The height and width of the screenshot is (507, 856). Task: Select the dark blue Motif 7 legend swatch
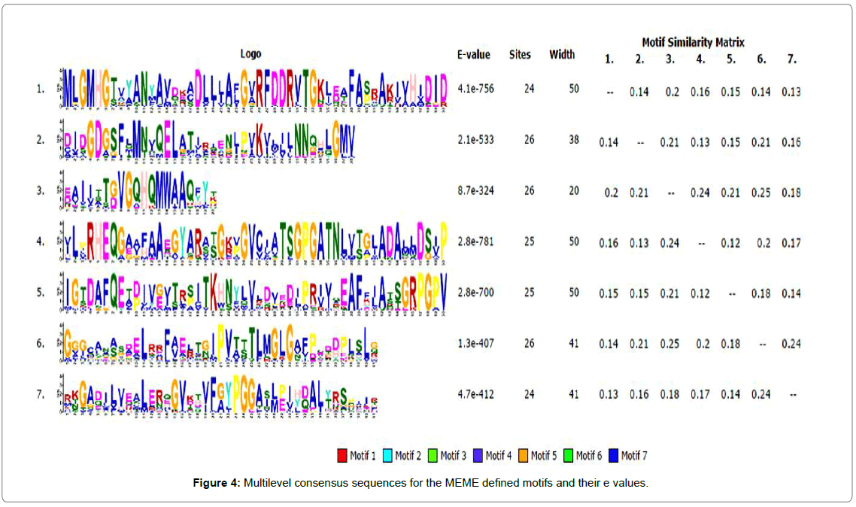coord(613,455)
